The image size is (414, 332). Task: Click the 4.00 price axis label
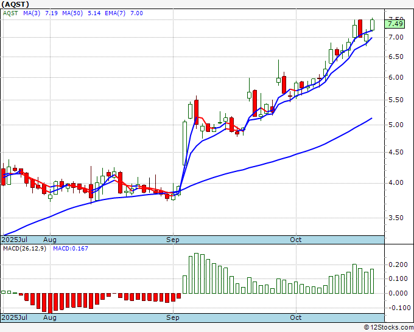[396, 183]
